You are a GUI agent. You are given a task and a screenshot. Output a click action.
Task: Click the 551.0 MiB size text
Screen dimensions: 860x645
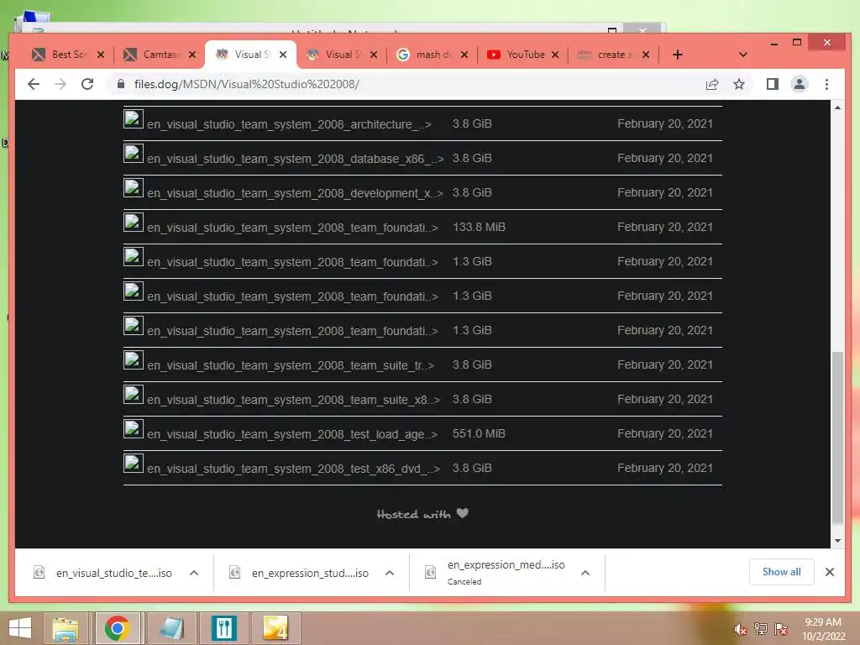(478, 434)
